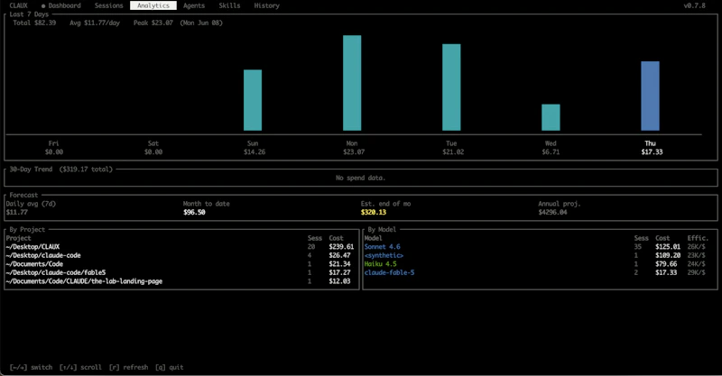Viewport: 722px width, 376px height.
Task: Click the Model column header
Action: pyautogui.click(x=373, y=238)
